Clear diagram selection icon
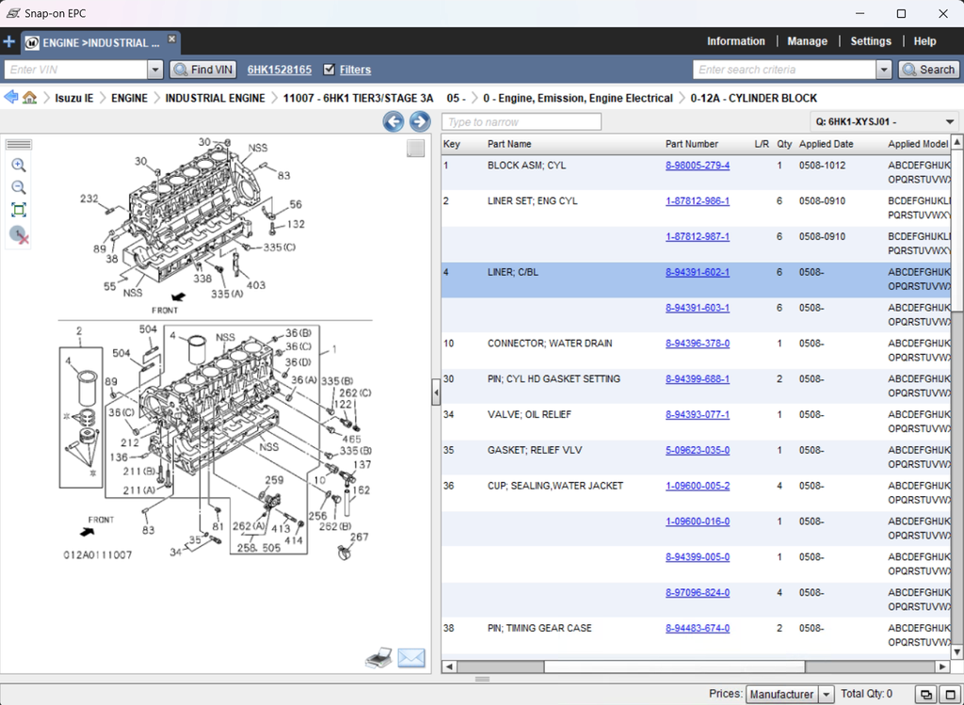Screen dimensions: 964x705 coord(19,234)
